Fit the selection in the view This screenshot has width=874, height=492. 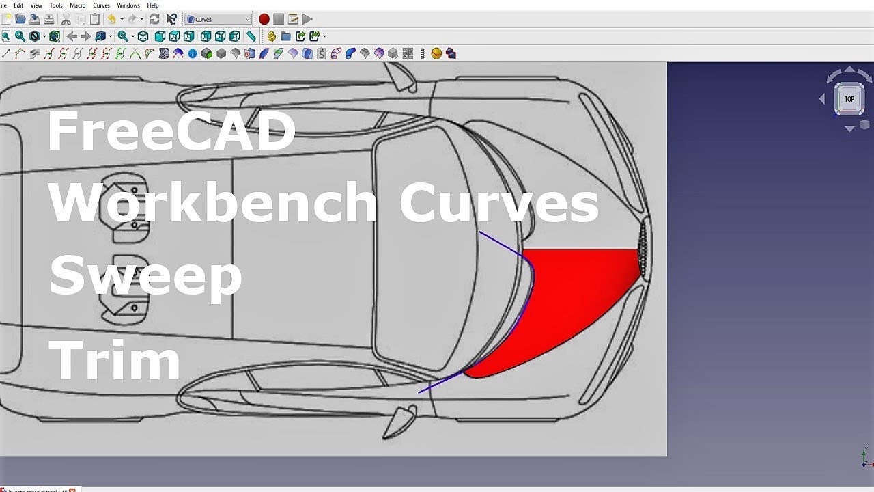coord(20,36)
